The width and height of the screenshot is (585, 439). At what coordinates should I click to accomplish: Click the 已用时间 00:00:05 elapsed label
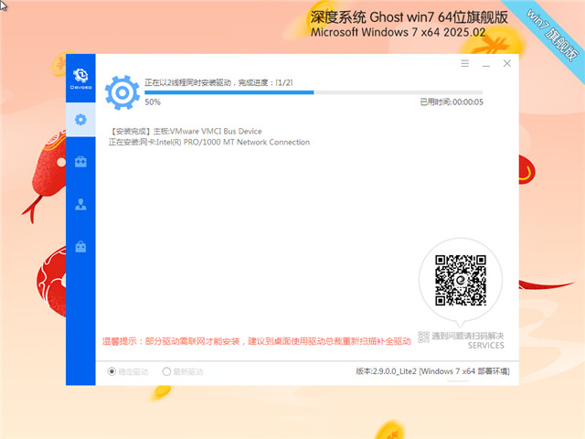click(452, 102)
